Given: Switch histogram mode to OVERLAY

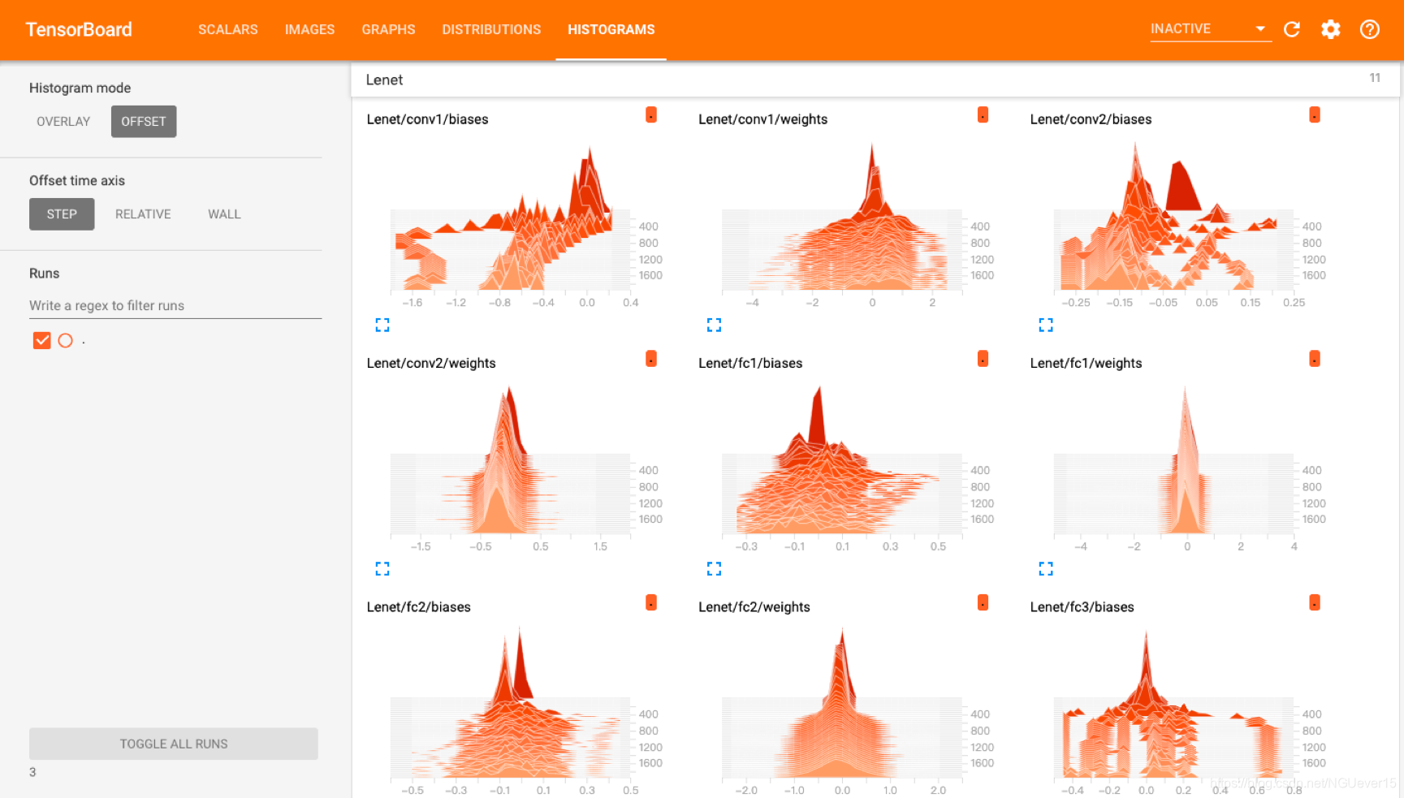Looking at the screenshot, I should (63, 122).
